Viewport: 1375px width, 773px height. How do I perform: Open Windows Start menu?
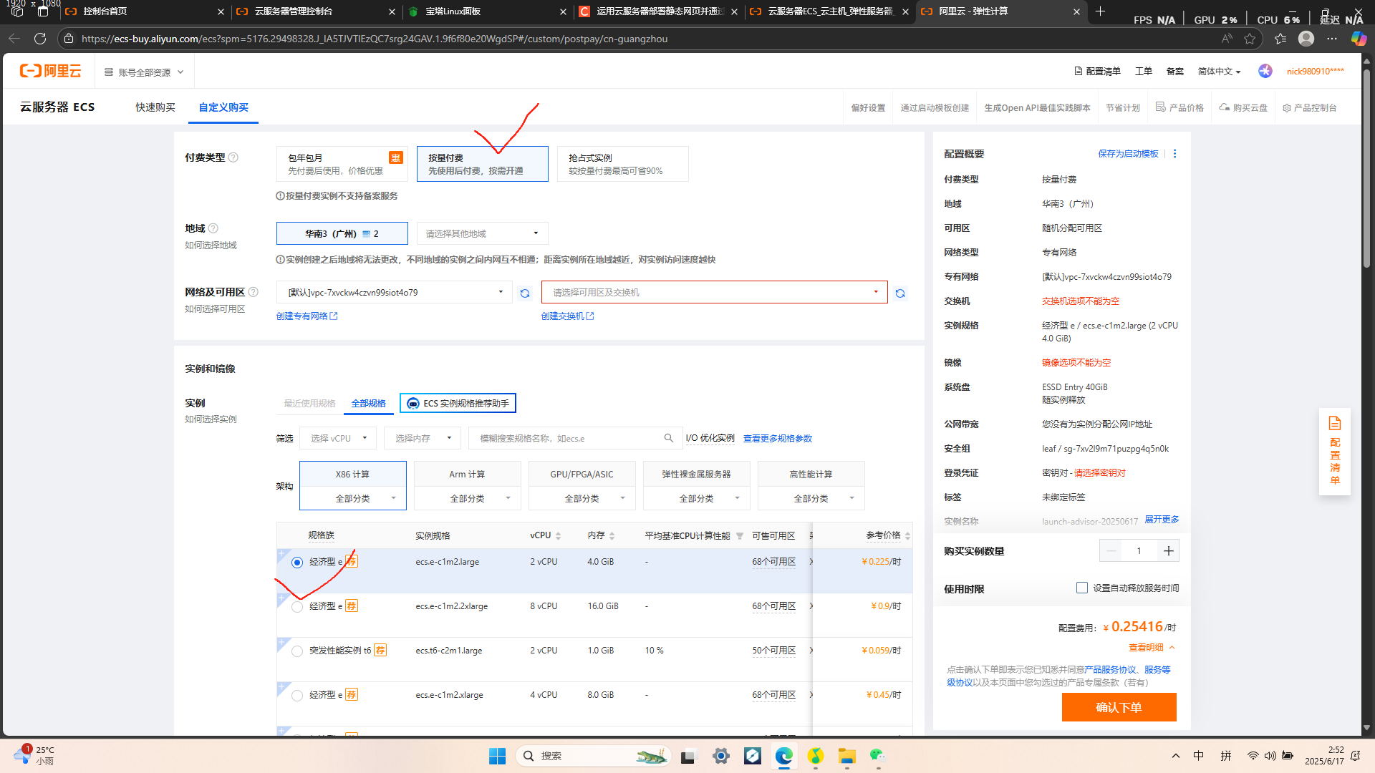click(x=497, y=756)
